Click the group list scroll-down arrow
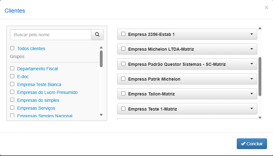 click(101, 115)
